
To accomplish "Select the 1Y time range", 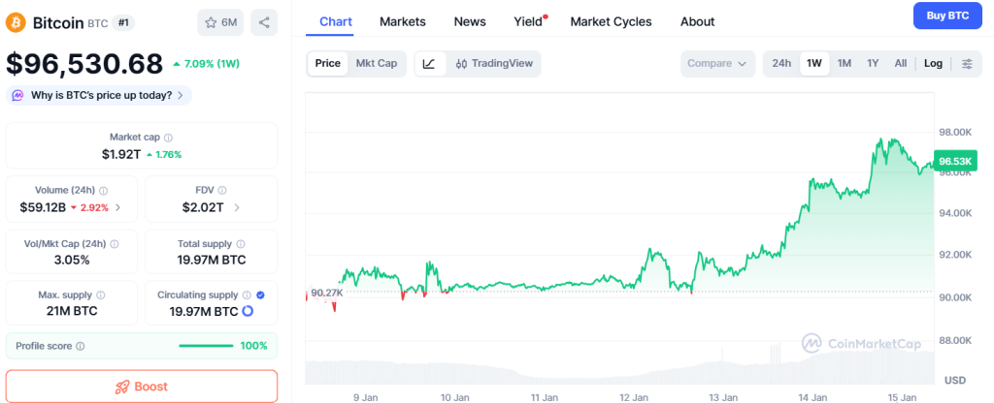I will click(x=873, y=64).
